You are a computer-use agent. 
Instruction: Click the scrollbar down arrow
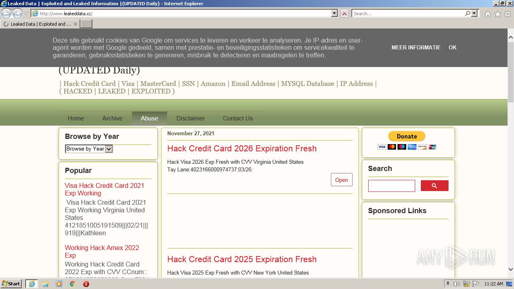(511, 270)
